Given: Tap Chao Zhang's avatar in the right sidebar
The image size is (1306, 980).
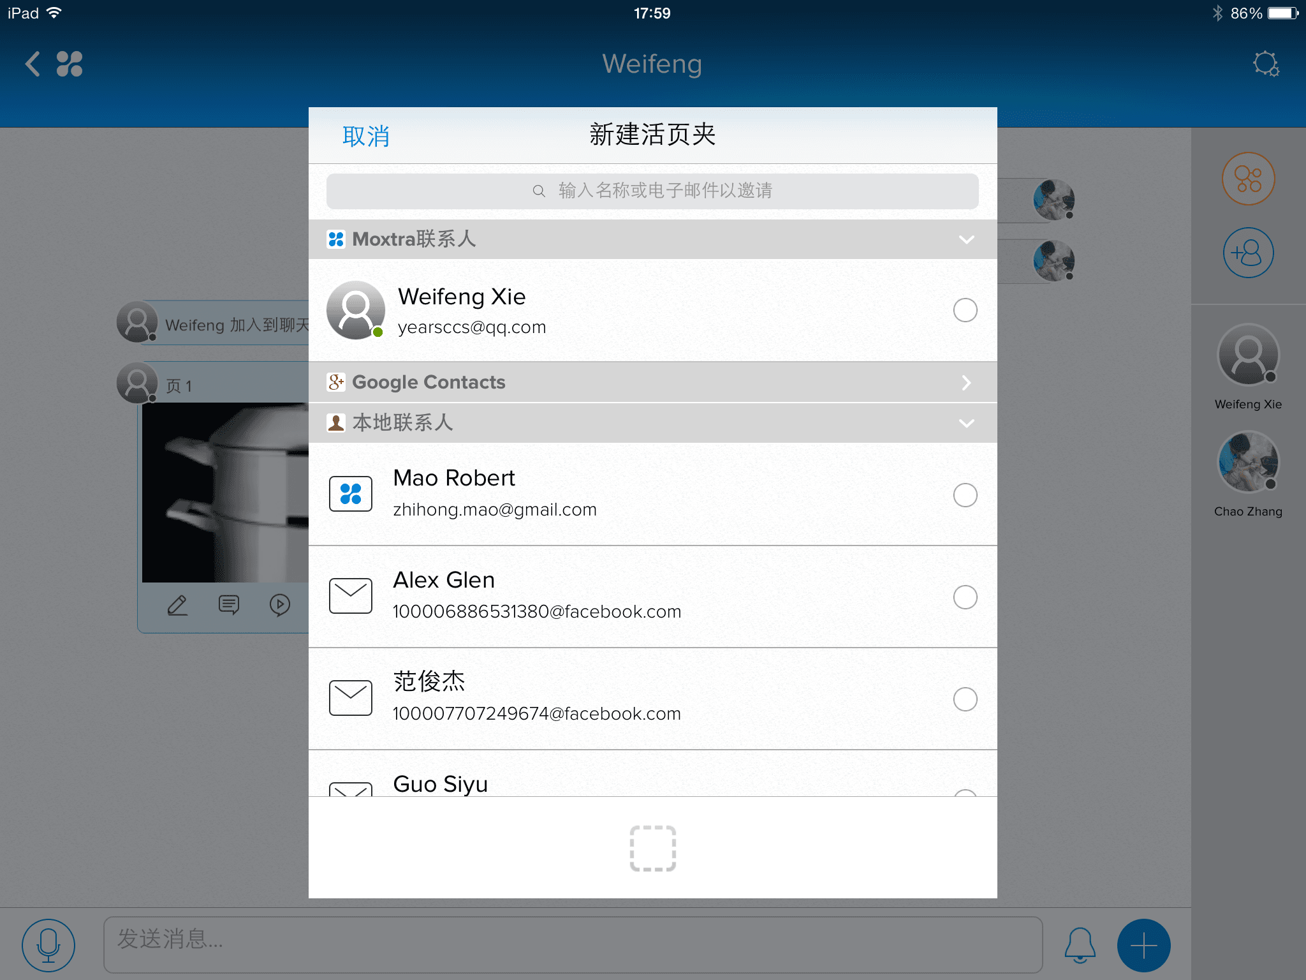Looking at the screenshot, I should [1248, 462].
